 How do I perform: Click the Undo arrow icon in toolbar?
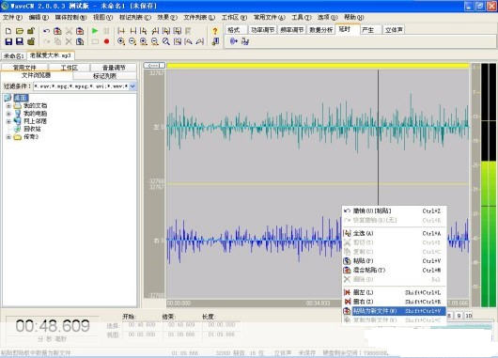coord(46,31)
